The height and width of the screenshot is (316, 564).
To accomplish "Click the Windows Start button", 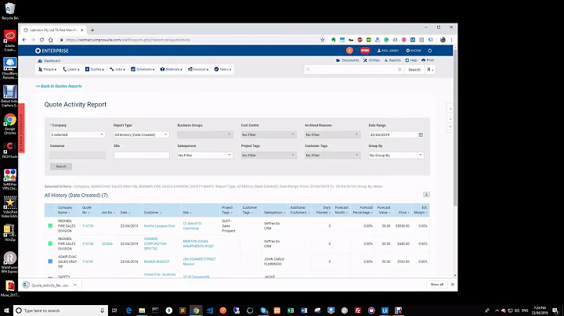I will 6,311.
